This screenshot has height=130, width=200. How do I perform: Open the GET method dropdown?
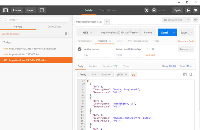pos(88,32)
